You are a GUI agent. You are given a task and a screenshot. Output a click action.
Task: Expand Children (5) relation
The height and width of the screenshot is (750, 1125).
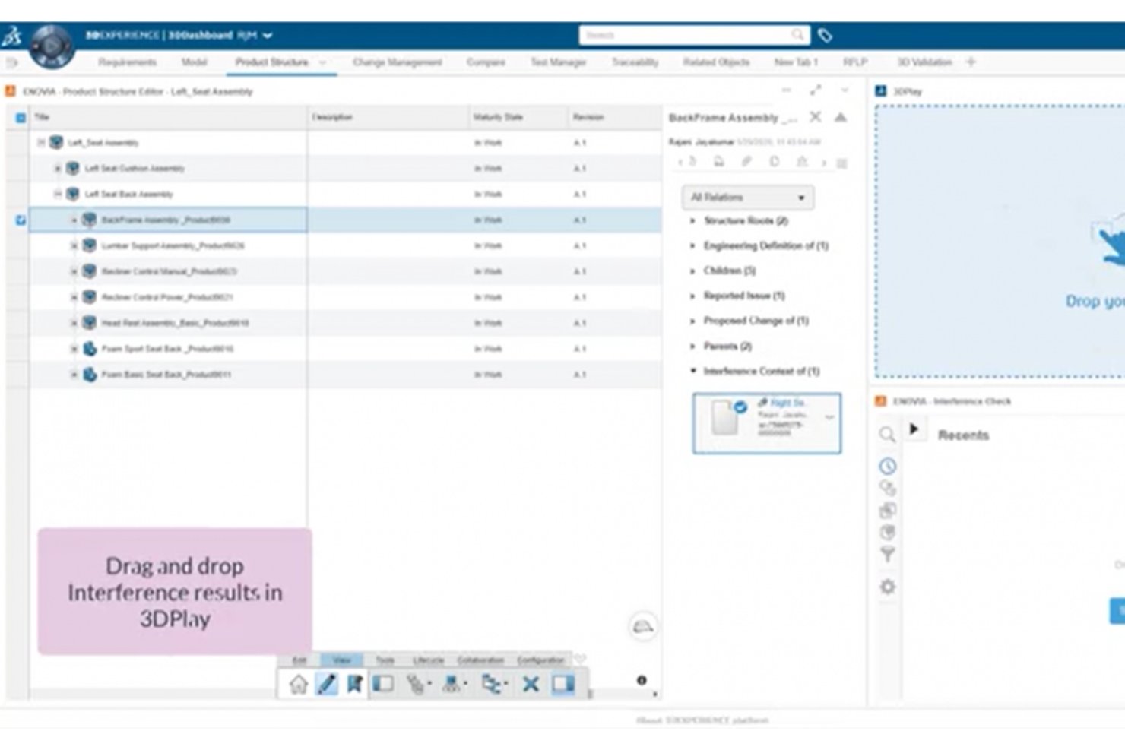tap(692, 271)
